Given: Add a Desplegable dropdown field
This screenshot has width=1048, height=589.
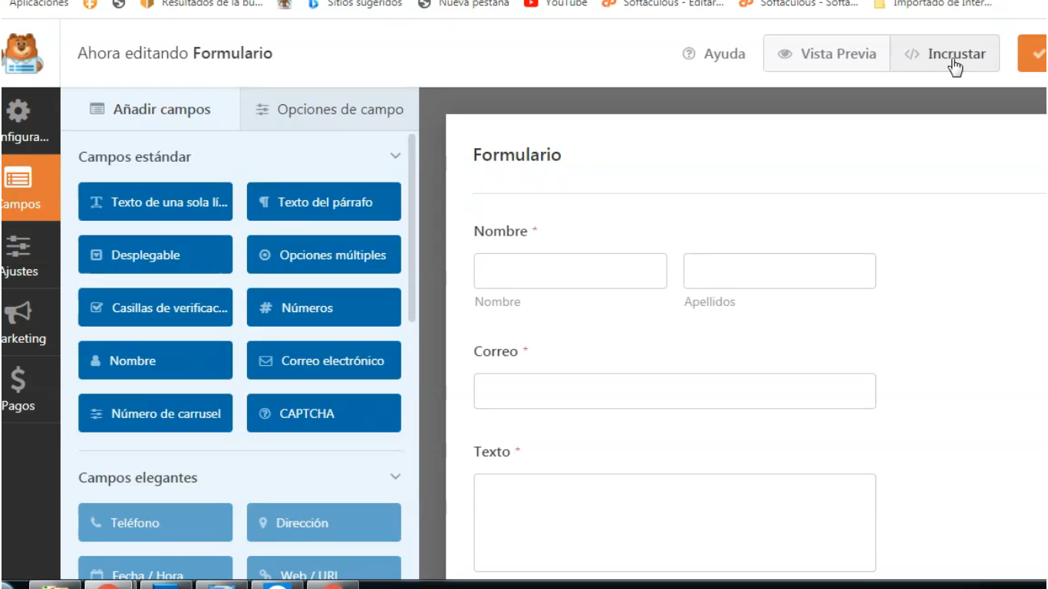Looking at the screenshot, I should pos(155,255).
